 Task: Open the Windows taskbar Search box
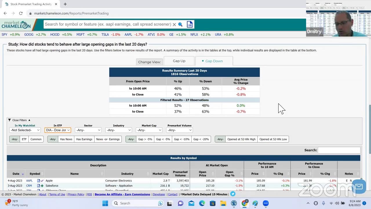(138, 203)
